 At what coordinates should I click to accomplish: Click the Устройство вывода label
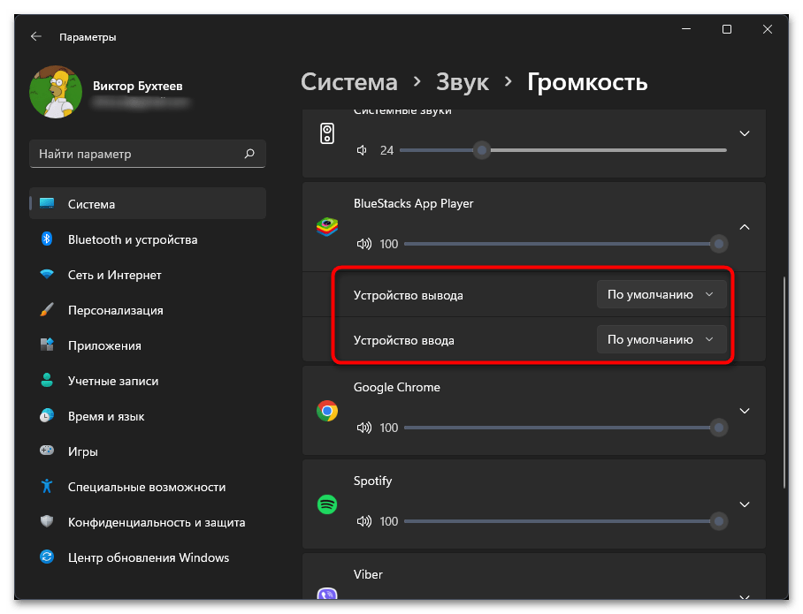pyautogui.click(x=409, y=295)
